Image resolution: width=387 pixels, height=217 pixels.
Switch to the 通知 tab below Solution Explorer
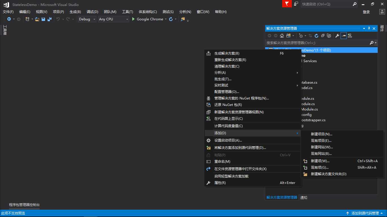pos(304,198)
